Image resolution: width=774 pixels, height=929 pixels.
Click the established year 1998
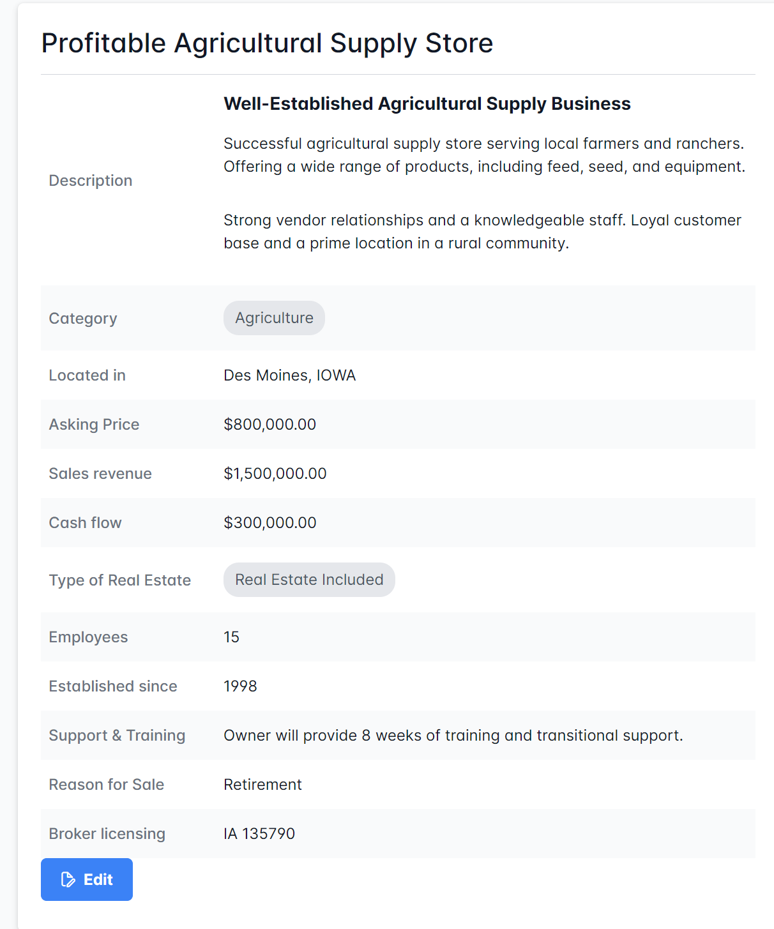(x=240, y=686)
